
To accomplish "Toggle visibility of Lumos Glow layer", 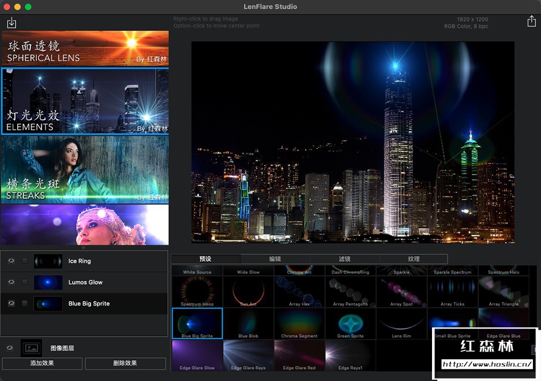I will 11,282.
